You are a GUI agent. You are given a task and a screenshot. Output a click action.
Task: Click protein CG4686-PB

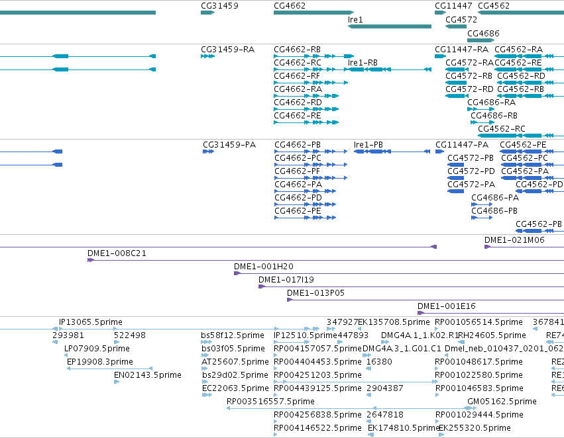tap(482, 218)
